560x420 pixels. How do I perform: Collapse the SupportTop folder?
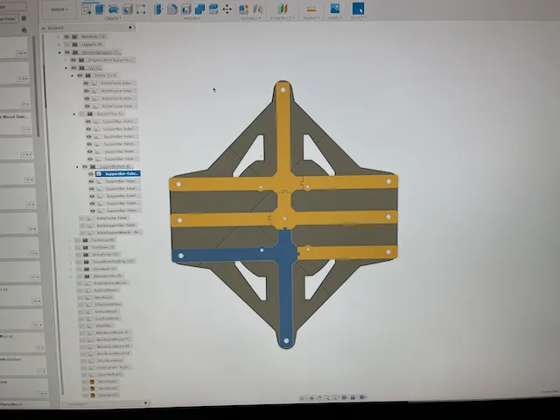click(x=74, y=115)
